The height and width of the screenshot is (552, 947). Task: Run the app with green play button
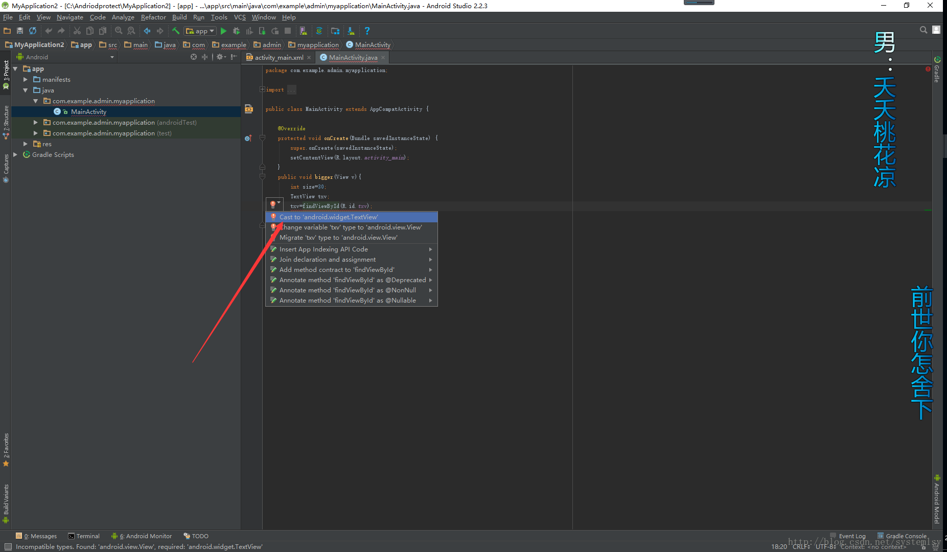223,31
